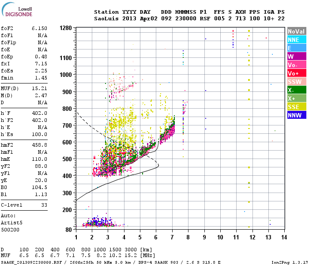Click the Ion2Png 1.3.17 version text
Image resolution: width=309 pixels, height=265 pixels.
coord(290,262)
